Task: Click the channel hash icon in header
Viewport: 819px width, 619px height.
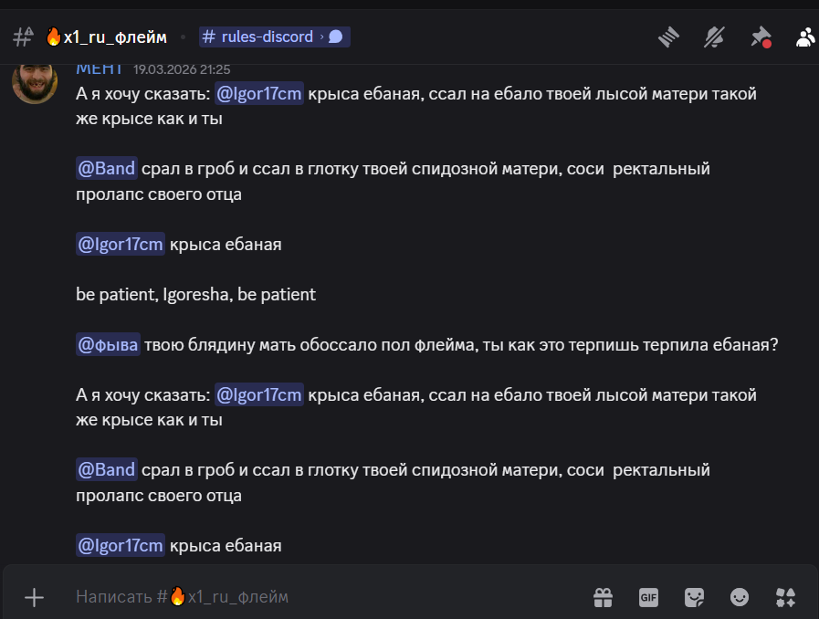Action: coord(23,37)
